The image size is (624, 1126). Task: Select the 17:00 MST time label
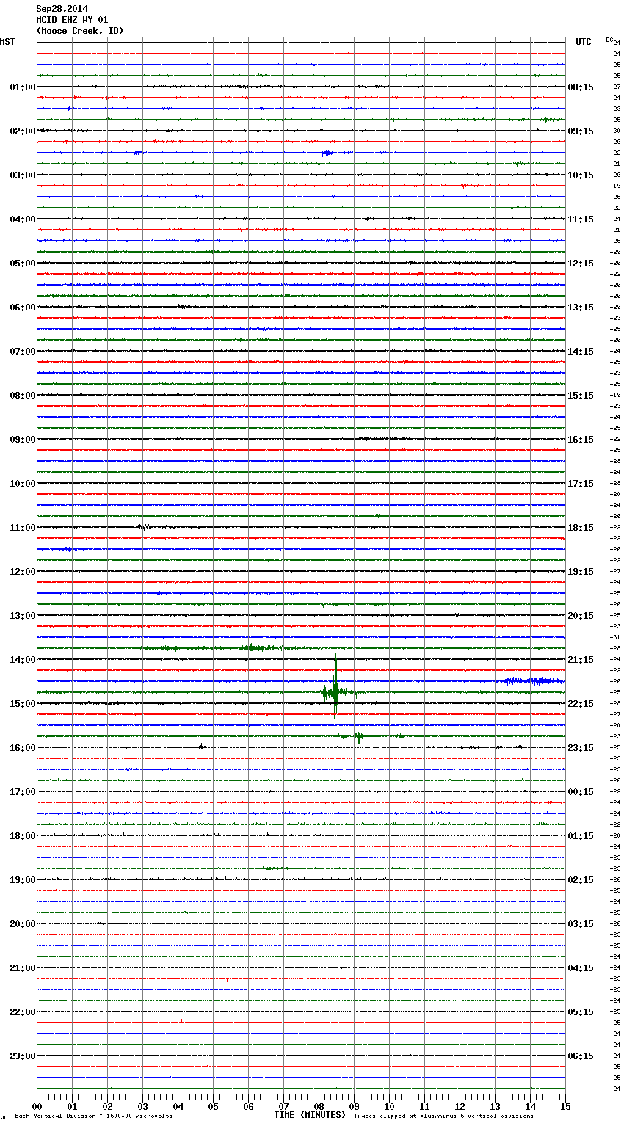(x=23, y=792)
